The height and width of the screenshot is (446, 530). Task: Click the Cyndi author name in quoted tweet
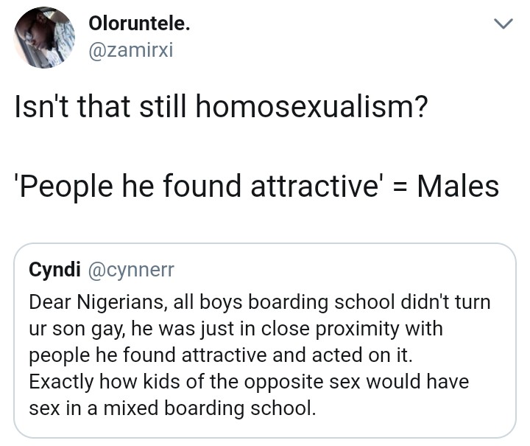tap(54, 270)
